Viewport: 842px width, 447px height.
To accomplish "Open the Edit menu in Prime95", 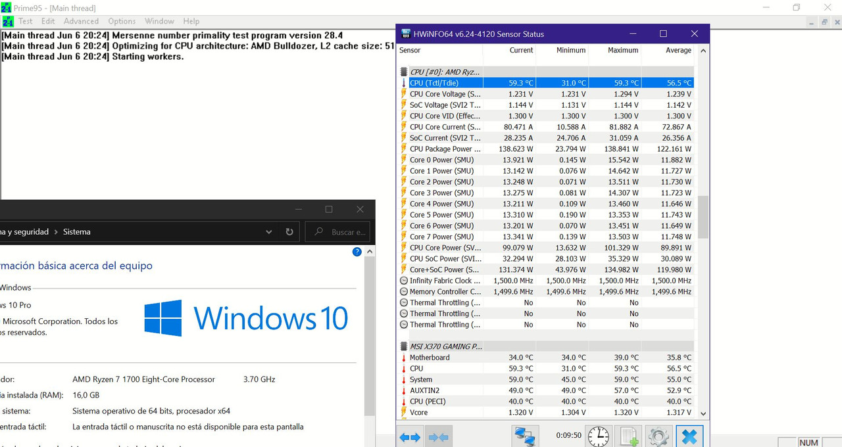I will point(48,21).
